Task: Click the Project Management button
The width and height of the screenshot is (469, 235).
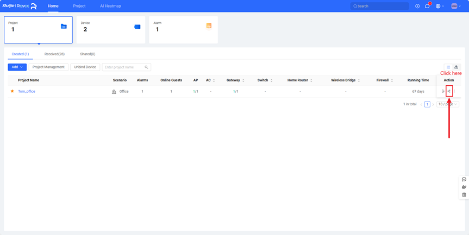Action: [x=48, y=67]
